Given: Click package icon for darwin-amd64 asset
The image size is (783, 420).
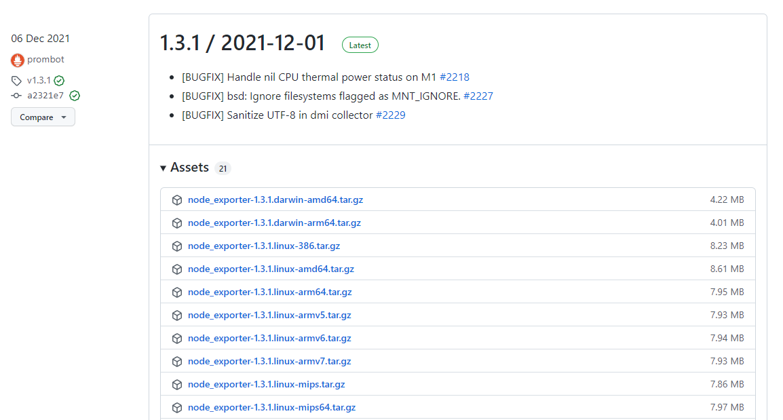Looking at the screenshot, I should (x=177, y=199).
